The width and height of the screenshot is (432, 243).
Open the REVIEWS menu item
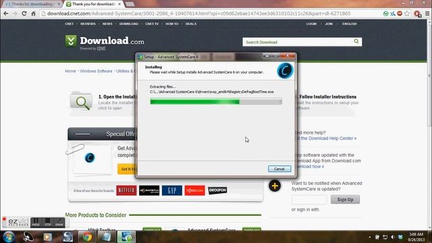click(88, 24)
